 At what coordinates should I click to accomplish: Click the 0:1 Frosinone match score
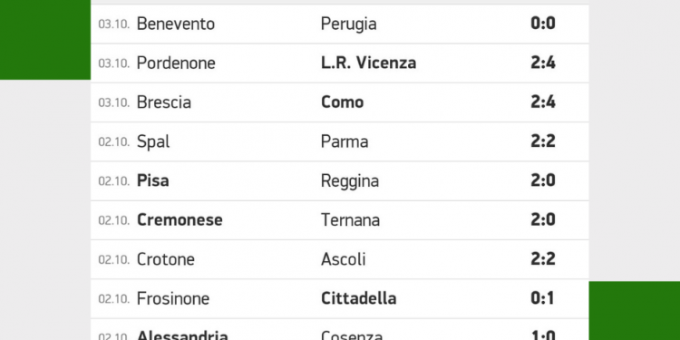tap(542, 298)
